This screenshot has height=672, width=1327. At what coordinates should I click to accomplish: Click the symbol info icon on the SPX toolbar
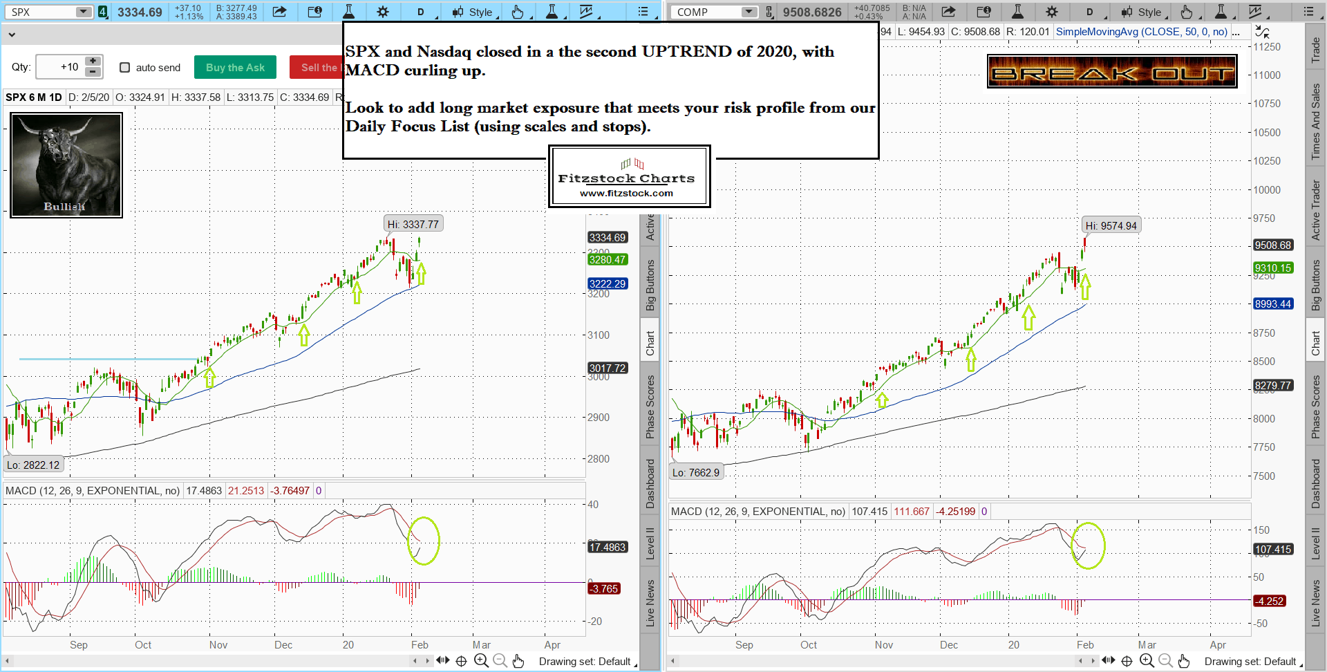(314, 12)
